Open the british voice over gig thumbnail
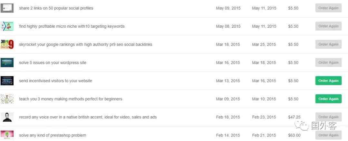This screenshot has width=348, height=141. coord(7,117)
